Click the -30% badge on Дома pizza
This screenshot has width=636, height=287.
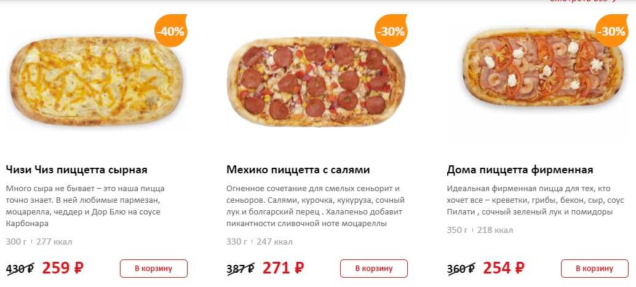click(x=611, y=31)
